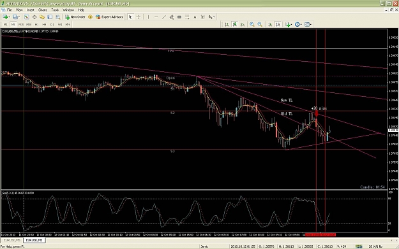Switch chart to line chart icon
This screenshot has height=249, width=399.
pos(243,24)
